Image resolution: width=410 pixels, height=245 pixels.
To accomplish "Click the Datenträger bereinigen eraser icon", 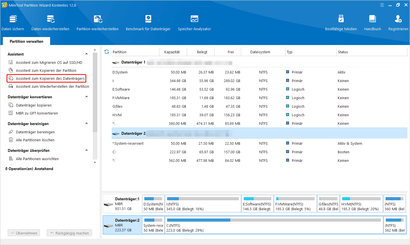I will pos(11,132).
